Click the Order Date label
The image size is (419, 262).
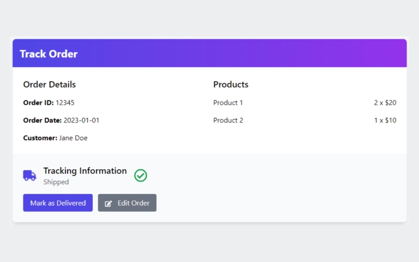42,120
